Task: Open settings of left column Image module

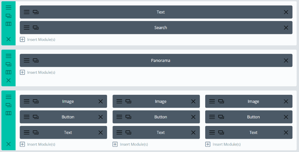Action: click(x=27, y=102)
